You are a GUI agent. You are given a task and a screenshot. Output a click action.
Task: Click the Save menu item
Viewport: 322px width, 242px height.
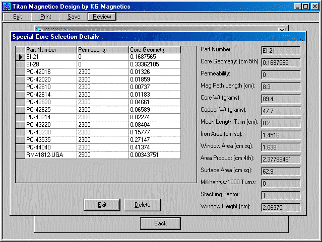(x=74, y=17)
